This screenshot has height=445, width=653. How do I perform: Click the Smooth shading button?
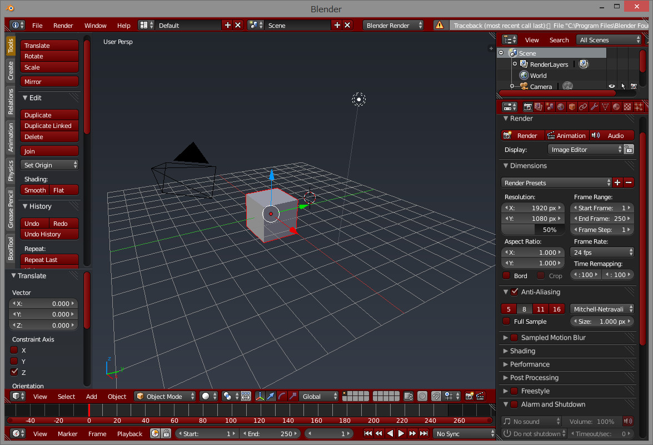coord(35,190)
